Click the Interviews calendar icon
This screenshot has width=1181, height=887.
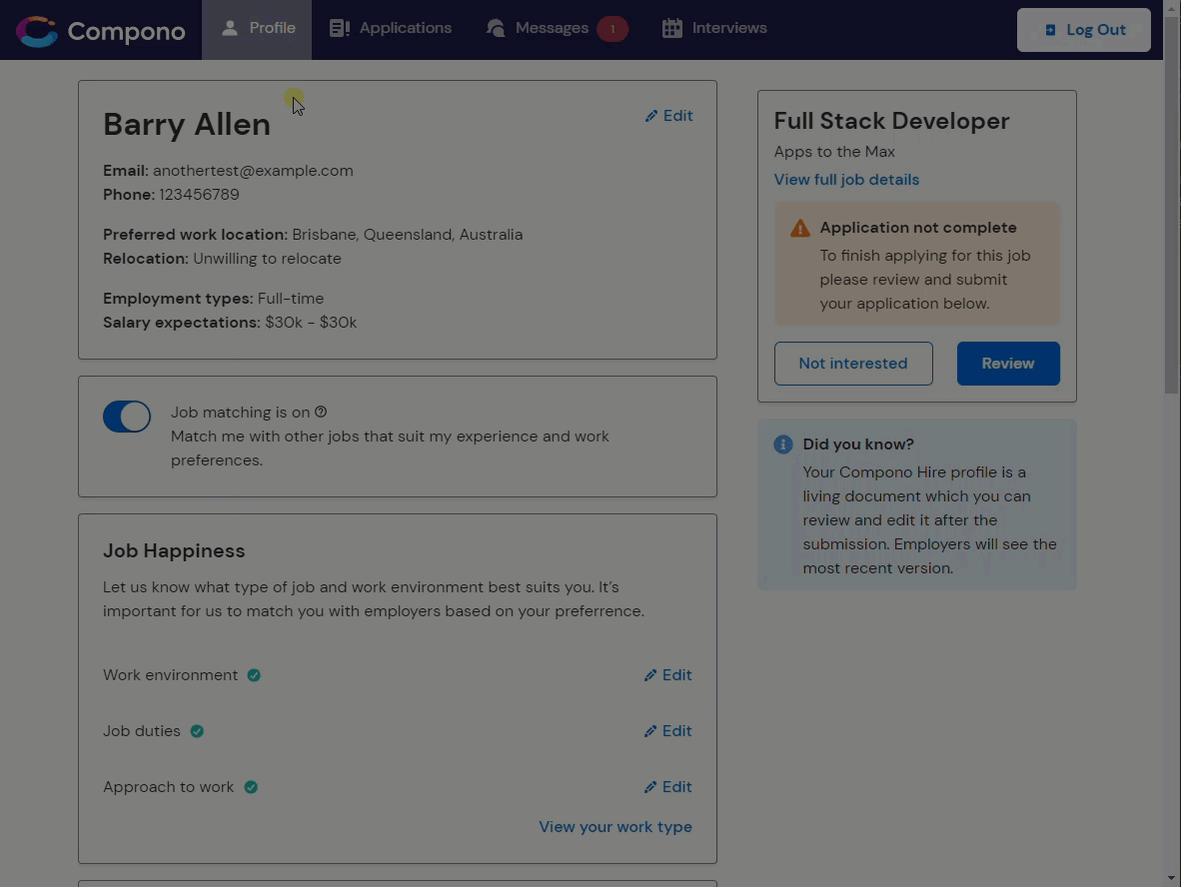coord(671,28)
